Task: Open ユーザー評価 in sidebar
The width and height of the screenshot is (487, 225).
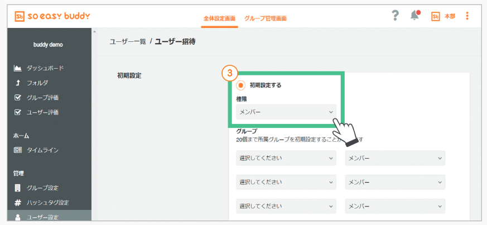Action: pos(42,113)
